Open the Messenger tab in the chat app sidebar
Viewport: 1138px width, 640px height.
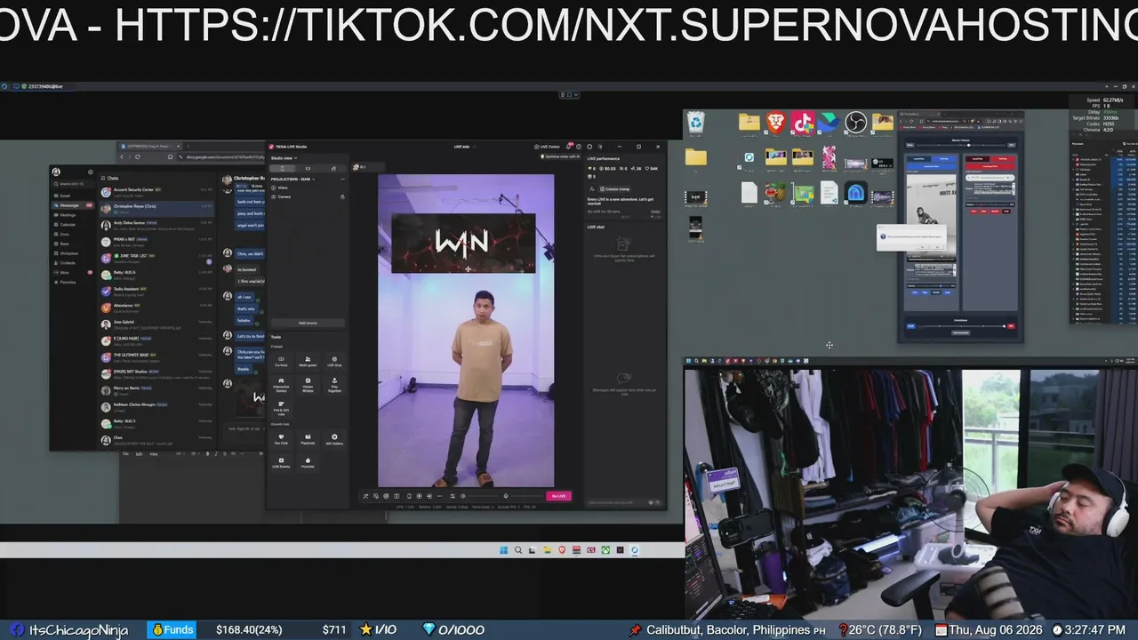coord(72,205)
